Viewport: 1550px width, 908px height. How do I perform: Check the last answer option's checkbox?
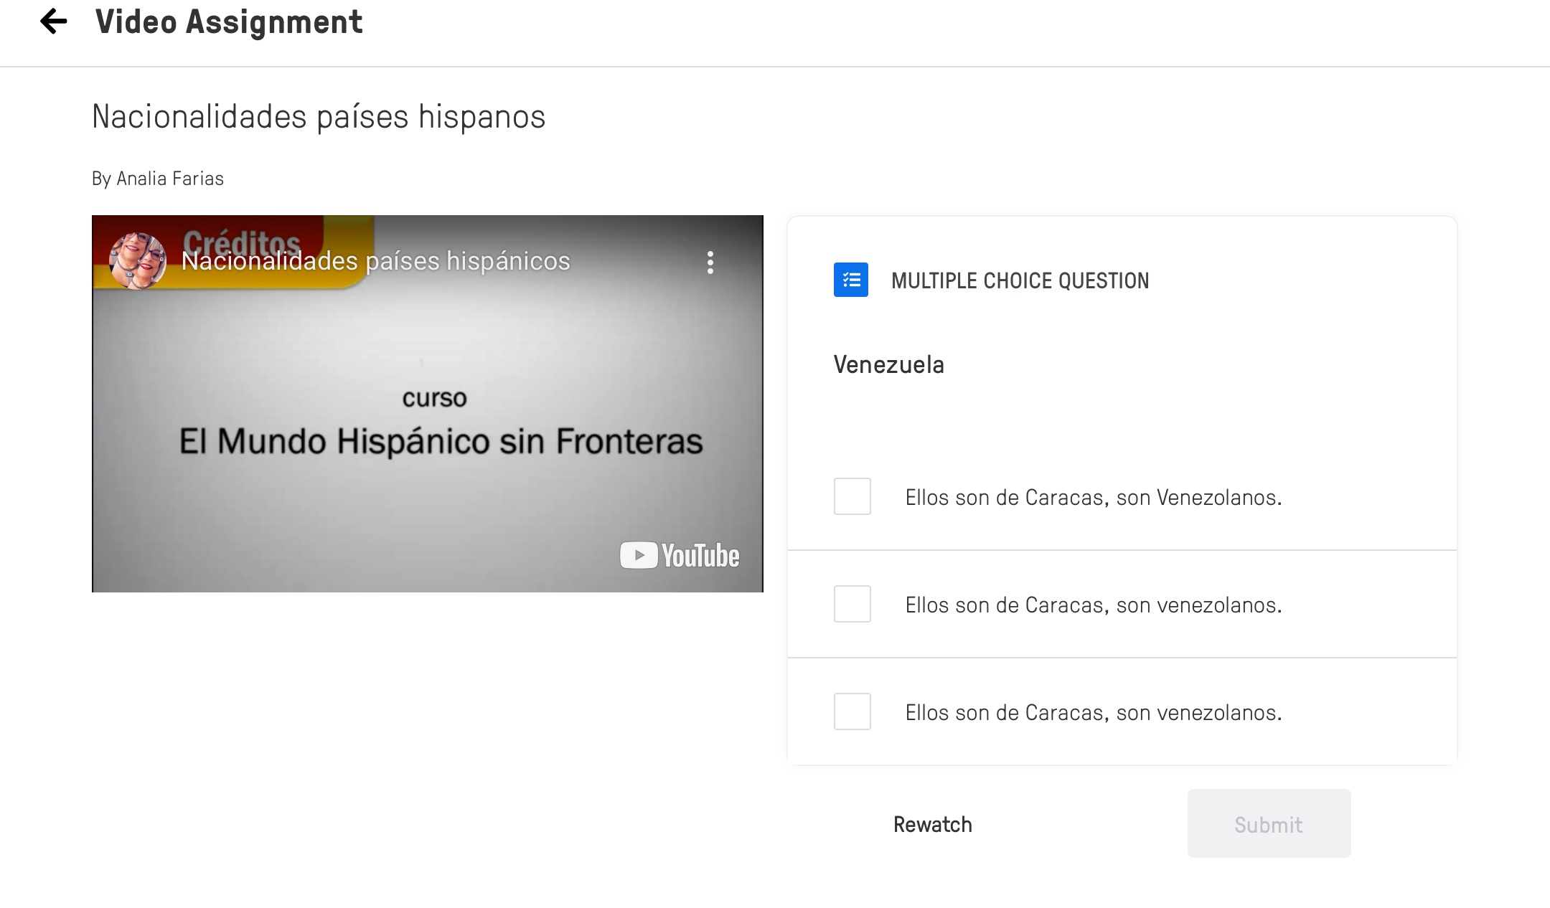click(x=852, y=711)
